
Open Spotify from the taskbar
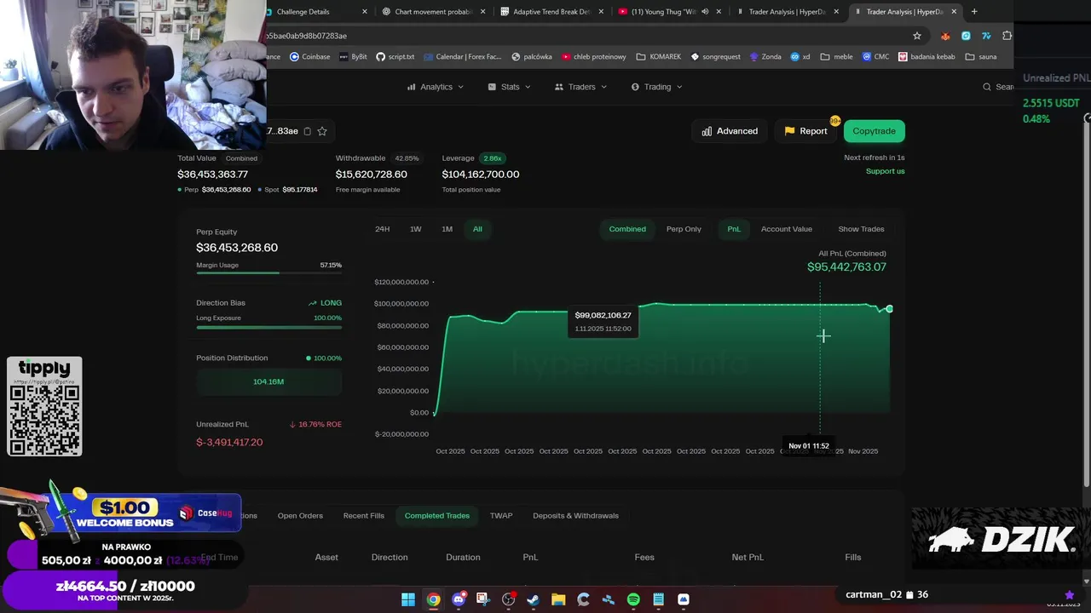633,599
